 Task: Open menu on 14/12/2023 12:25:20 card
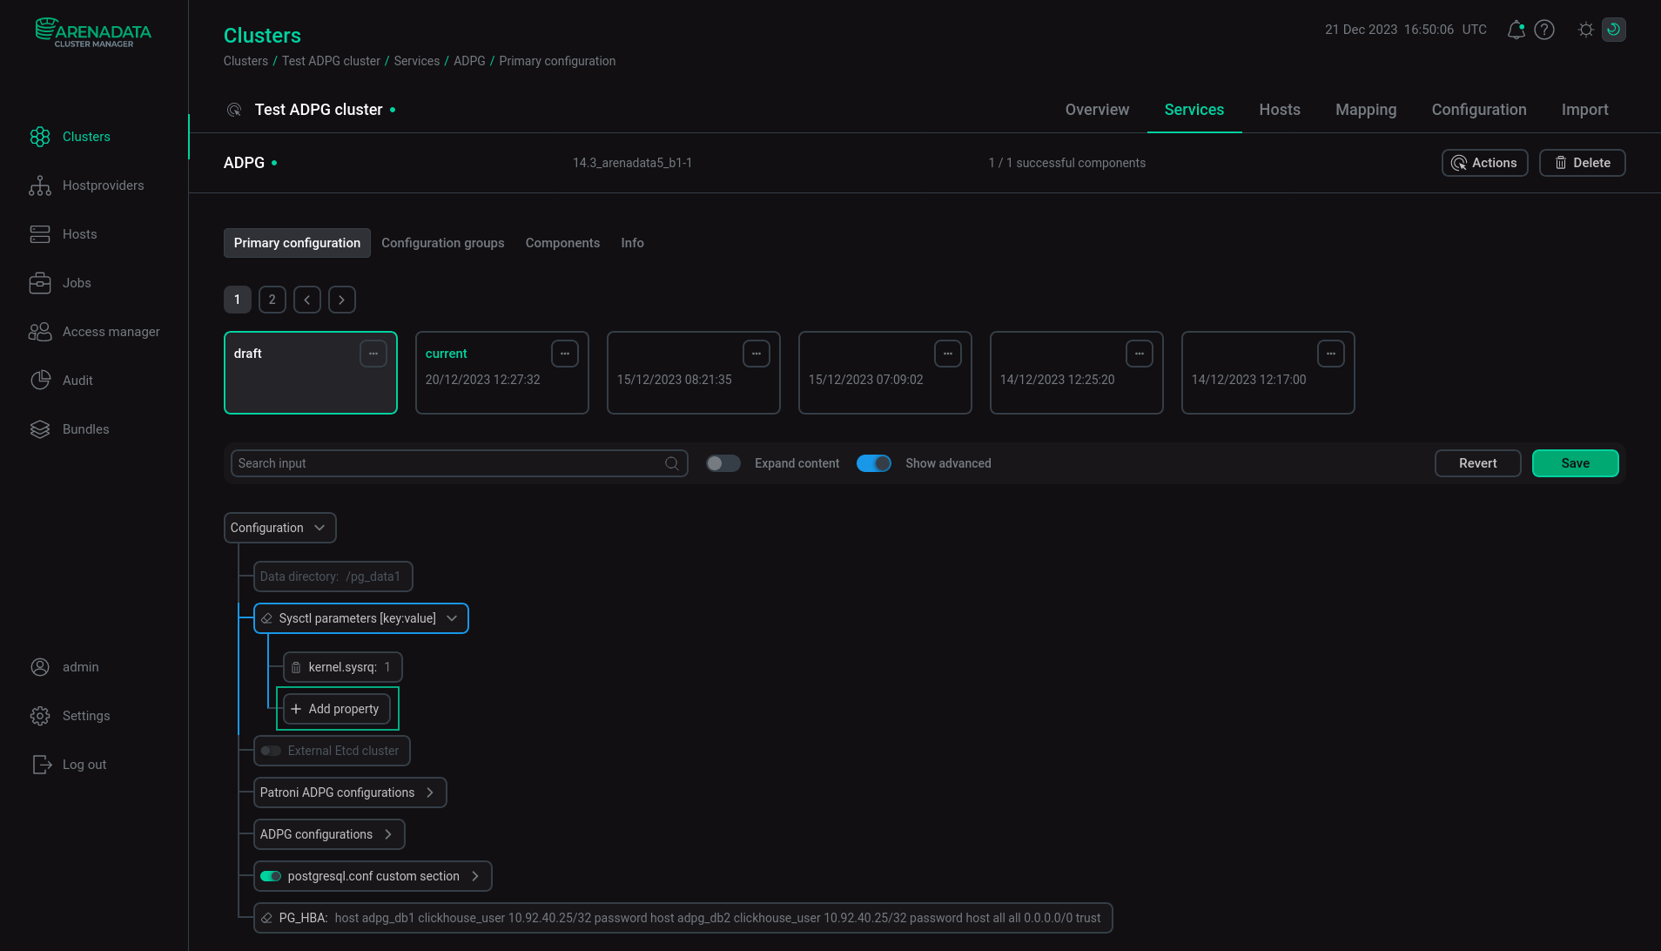click(1140, 354)
